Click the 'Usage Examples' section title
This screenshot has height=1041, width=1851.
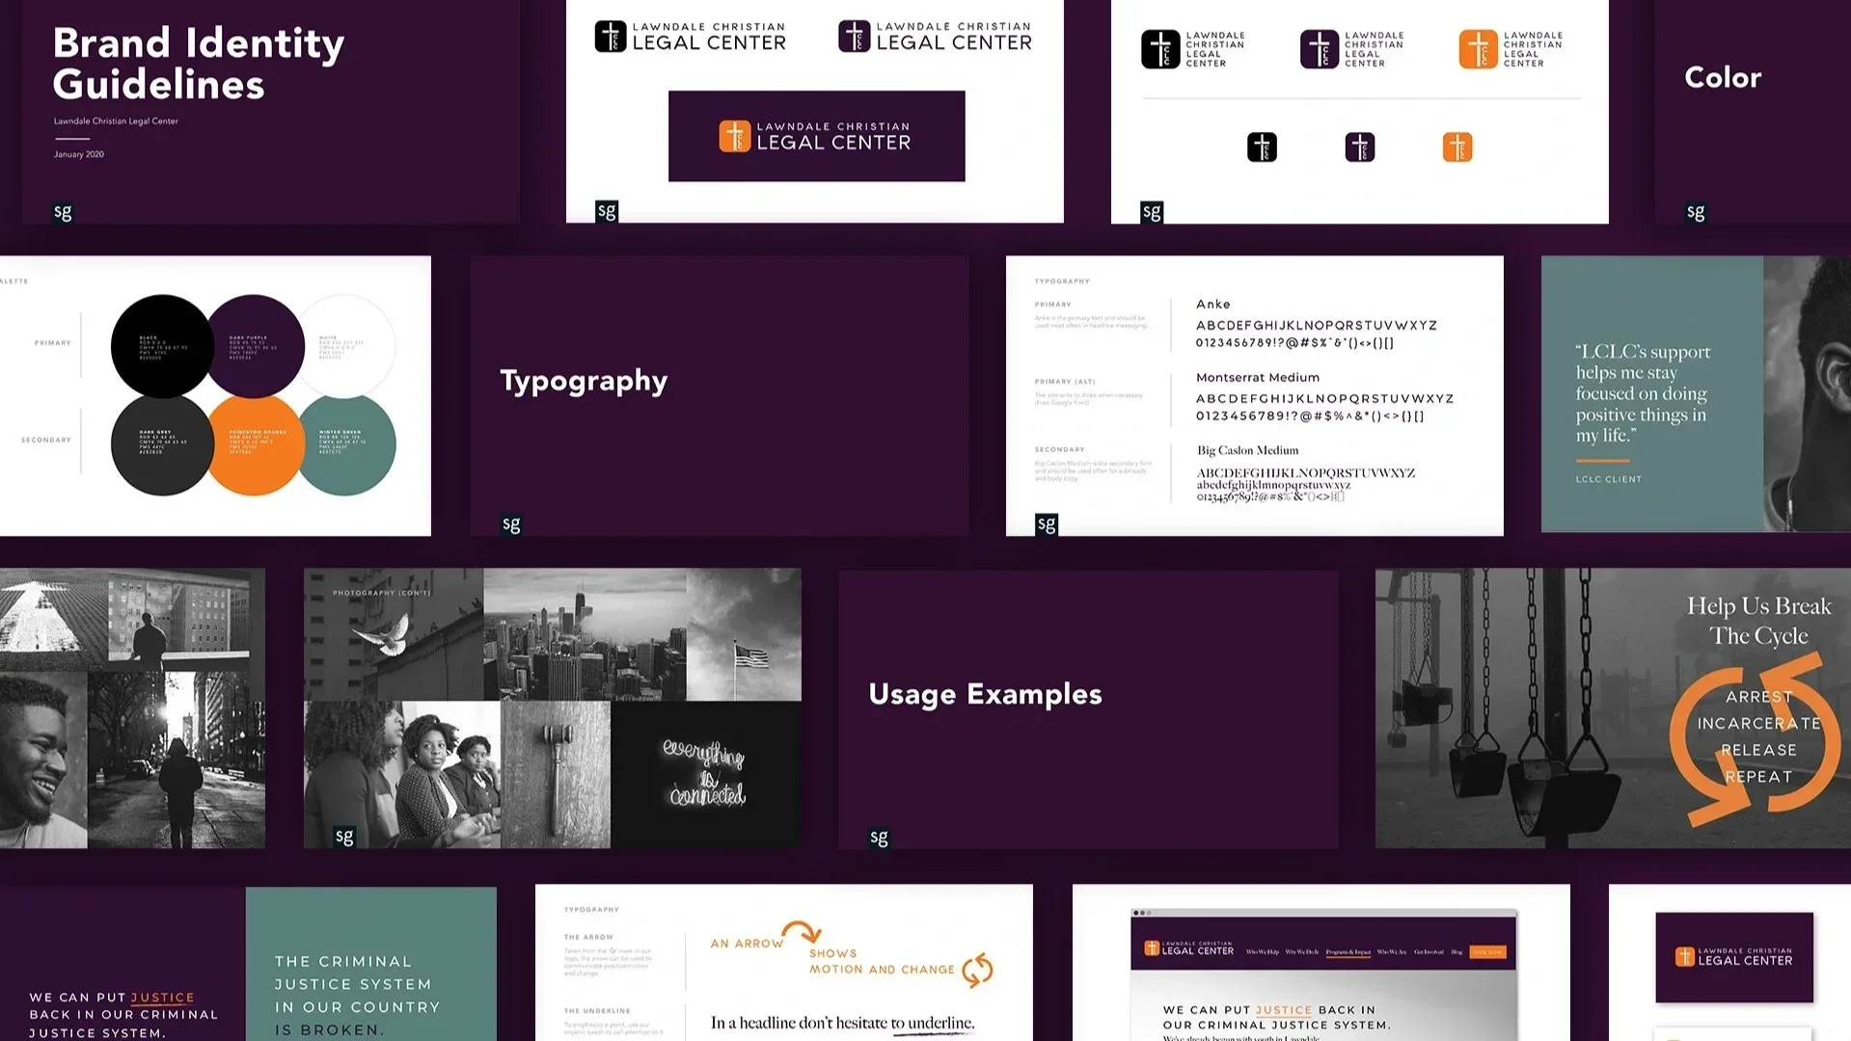point(985,694)
